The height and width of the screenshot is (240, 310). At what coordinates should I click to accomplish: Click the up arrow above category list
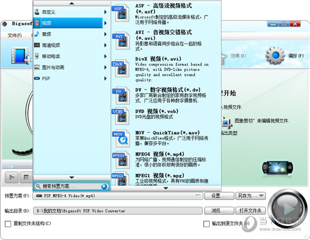[72, 3]
